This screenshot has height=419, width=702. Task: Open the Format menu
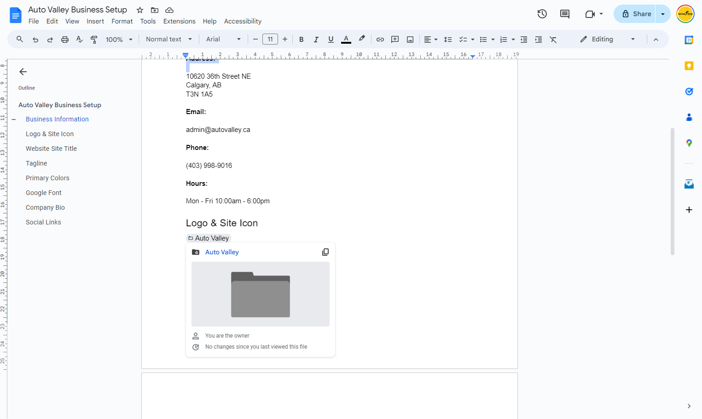tap(122, 21)
